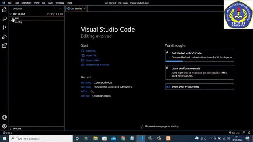
Task: Open Mail app from the taskbar
Action: tap(113, 138)
